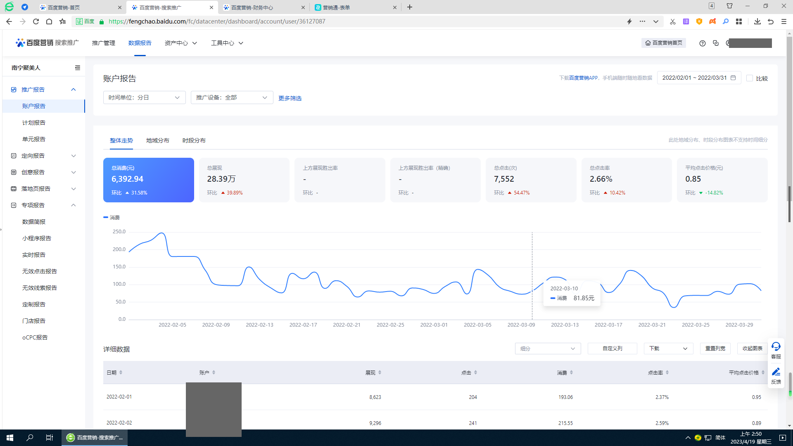Image resolution: width=793 pixels, height=446 pixels.
Task: Click the calendar icon in date range
Action: [x=733, y=78]
